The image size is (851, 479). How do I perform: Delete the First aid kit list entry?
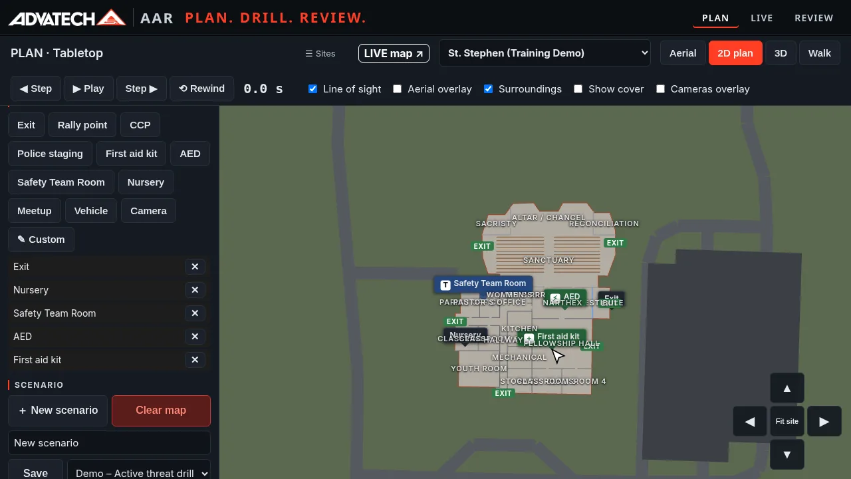tap(195, 360)
